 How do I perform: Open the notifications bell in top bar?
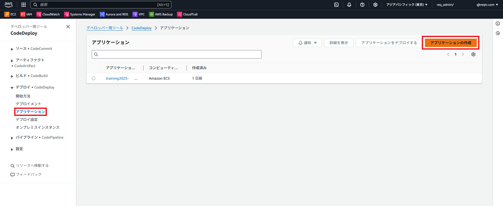click(x=349, y=5)
